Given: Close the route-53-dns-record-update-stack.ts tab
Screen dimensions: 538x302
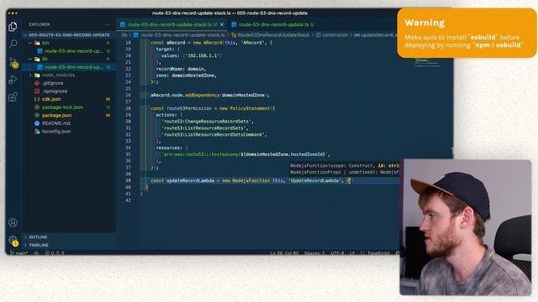Looking at the screenshot, I should pyautogui.click(x=222, y=24).
